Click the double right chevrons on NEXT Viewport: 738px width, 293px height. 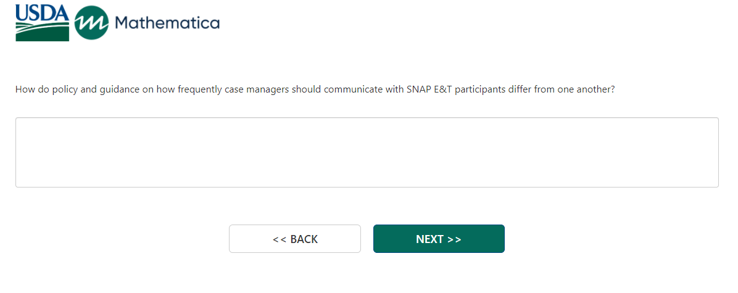pos(454,239)
